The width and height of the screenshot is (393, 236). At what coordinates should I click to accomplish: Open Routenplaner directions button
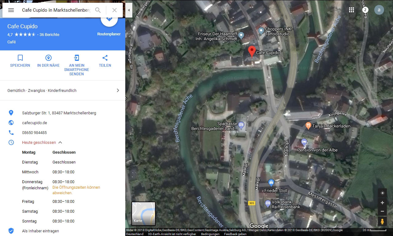(109, 18)
